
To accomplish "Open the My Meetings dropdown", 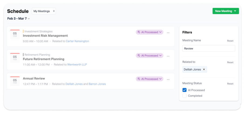I will pos(44,11).
